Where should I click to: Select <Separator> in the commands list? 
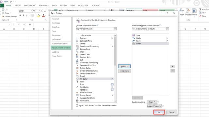pos(95,35)
